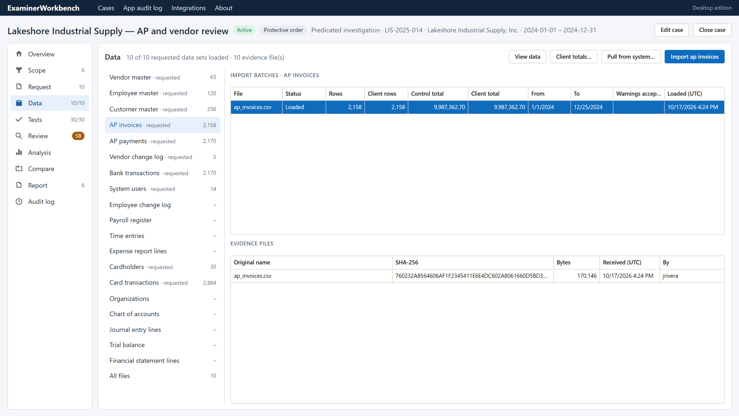Screen dimensions: 739x416
Task: Select the Payroll register data set
Action: point(163,220)
